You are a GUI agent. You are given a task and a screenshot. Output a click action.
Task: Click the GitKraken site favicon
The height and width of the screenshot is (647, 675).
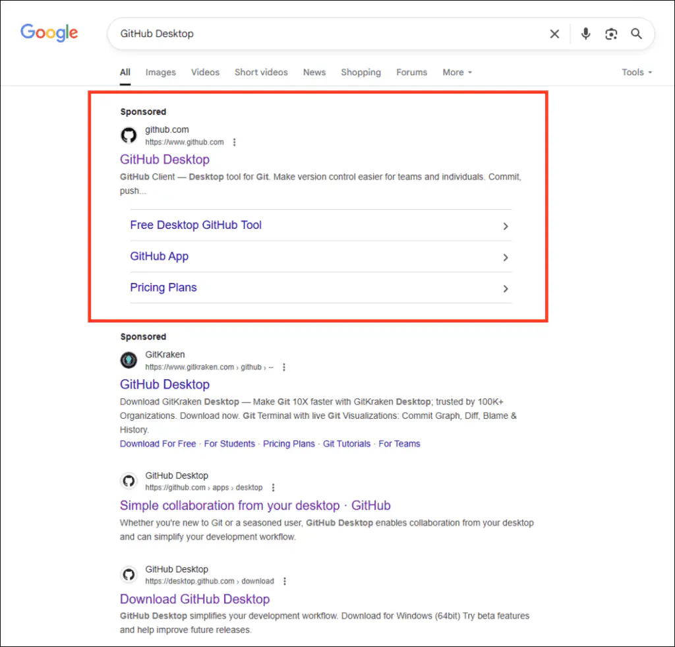click(129, 360)
